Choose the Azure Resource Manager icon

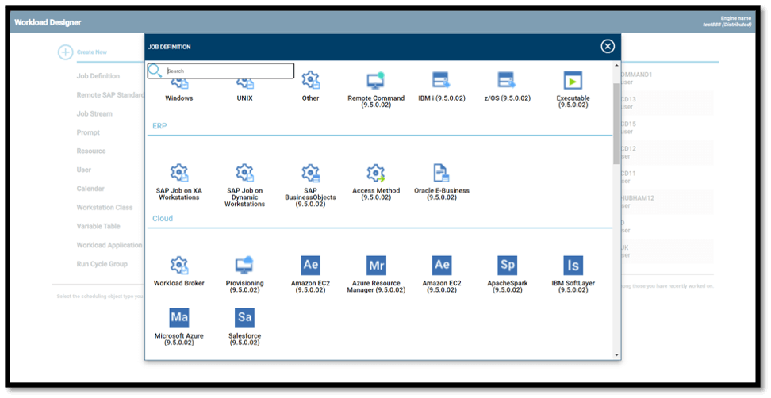(376, 266)
